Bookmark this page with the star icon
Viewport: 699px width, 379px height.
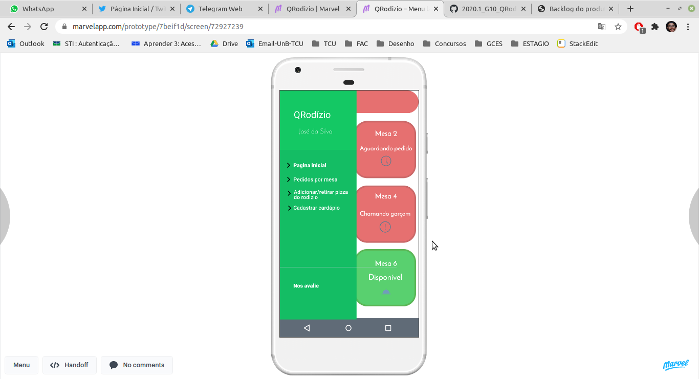pos(618,27)
